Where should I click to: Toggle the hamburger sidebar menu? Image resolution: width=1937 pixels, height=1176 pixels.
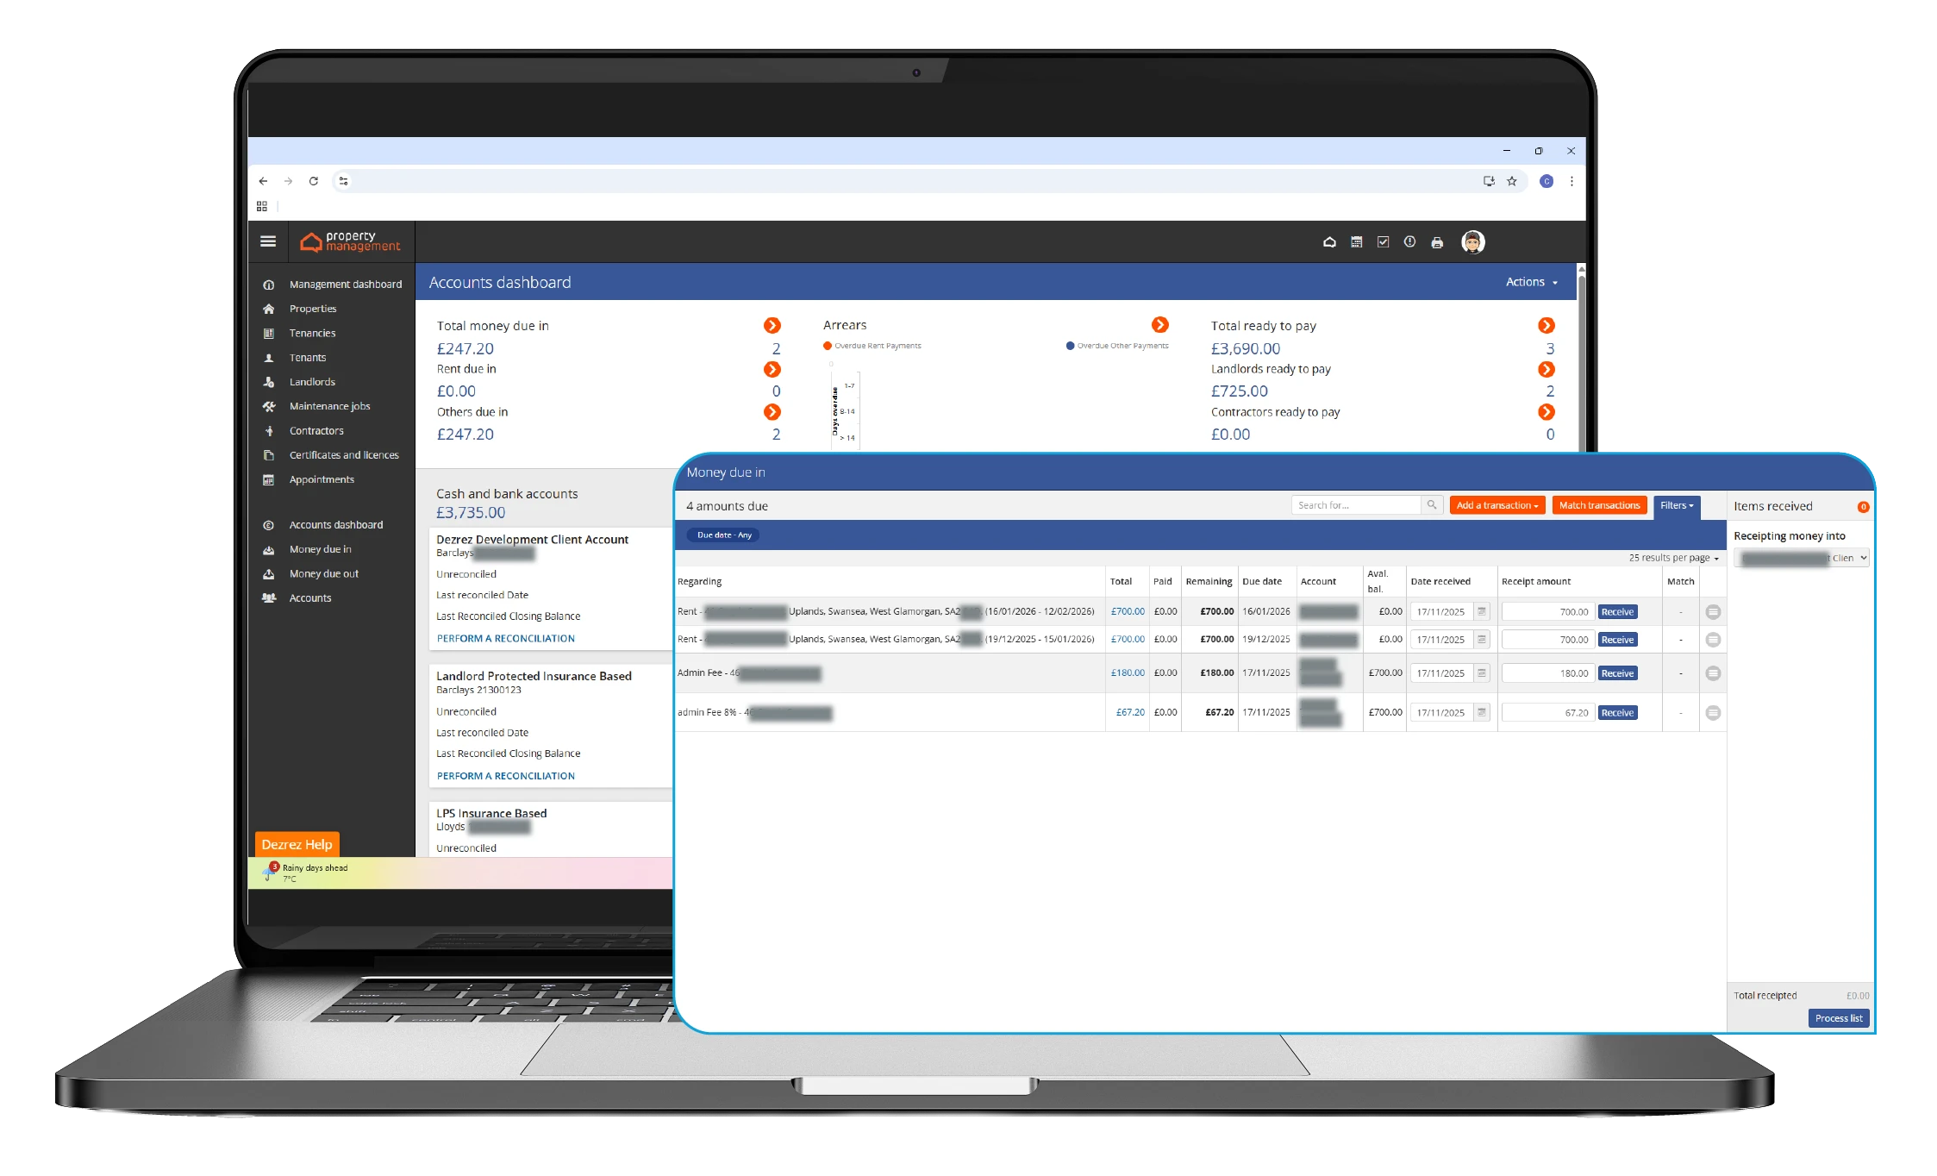coord(268,242)
